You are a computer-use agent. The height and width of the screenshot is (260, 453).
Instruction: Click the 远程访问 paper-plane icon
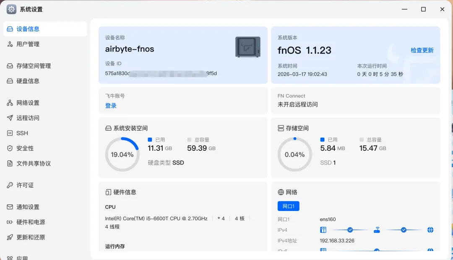pos(10,118)
